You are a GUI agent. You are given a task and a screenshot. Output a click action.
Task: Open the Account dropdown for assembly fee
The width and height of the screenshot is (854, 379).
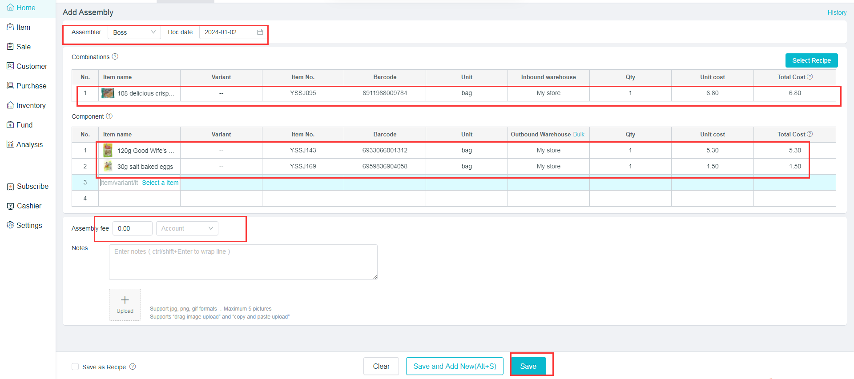(187, 228)
